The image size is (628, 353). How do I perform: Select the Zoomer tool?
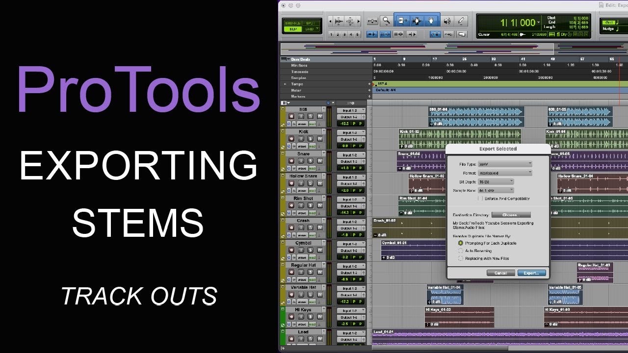386,21
